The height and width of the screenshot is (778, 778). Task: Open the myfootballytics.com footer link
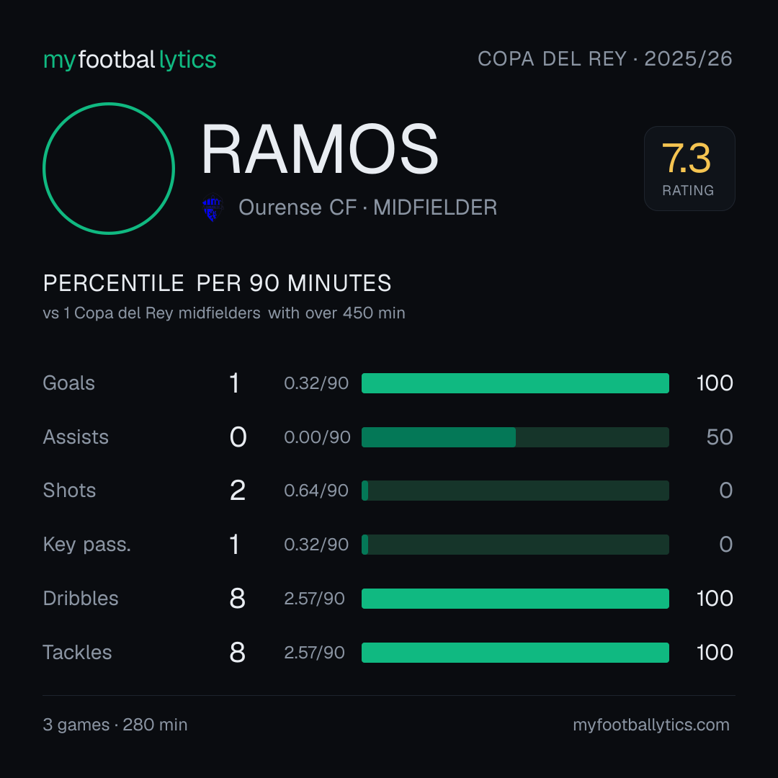651,725
